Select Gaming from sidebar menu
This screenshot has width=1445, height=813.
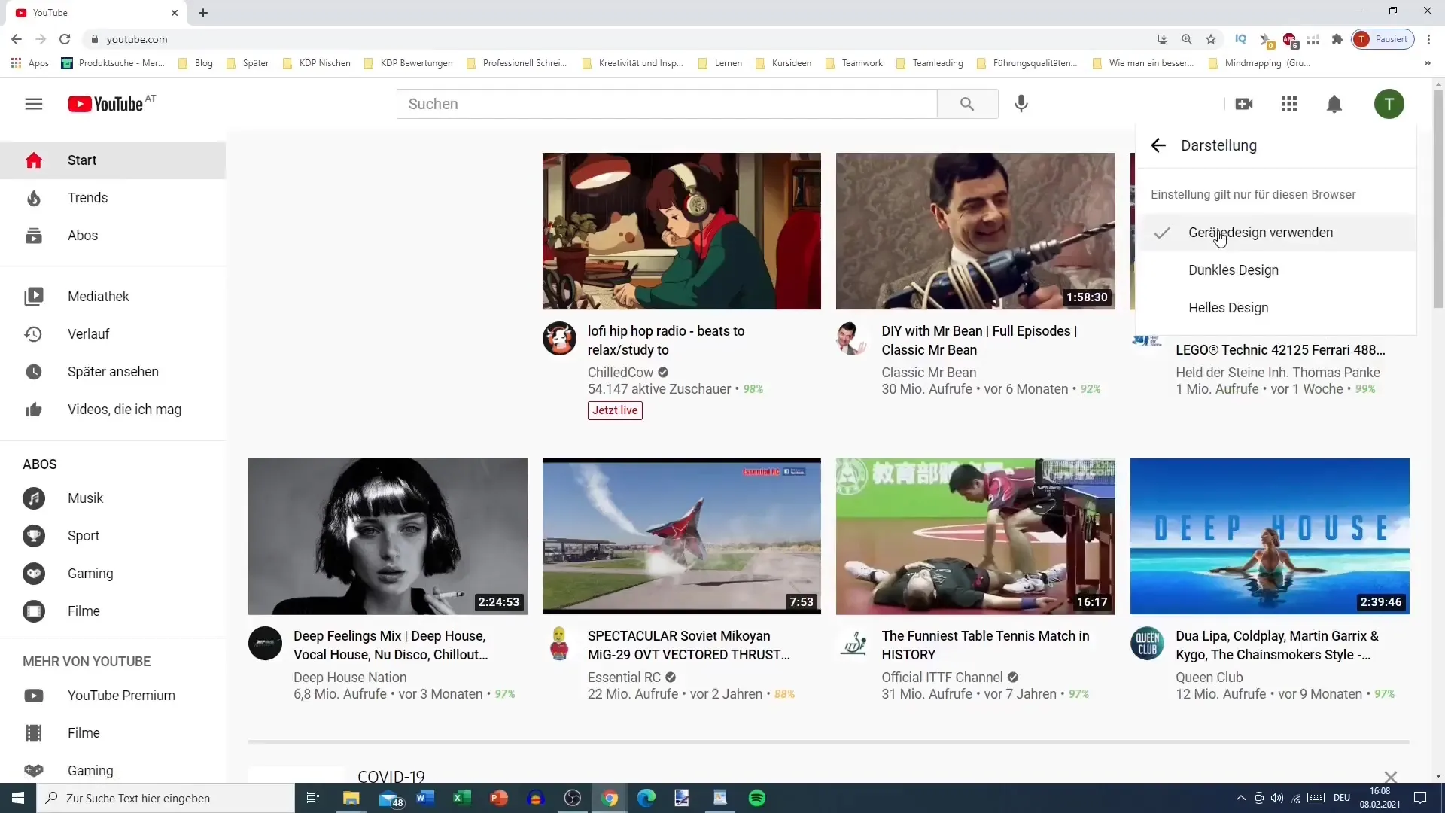coord(90,573)
